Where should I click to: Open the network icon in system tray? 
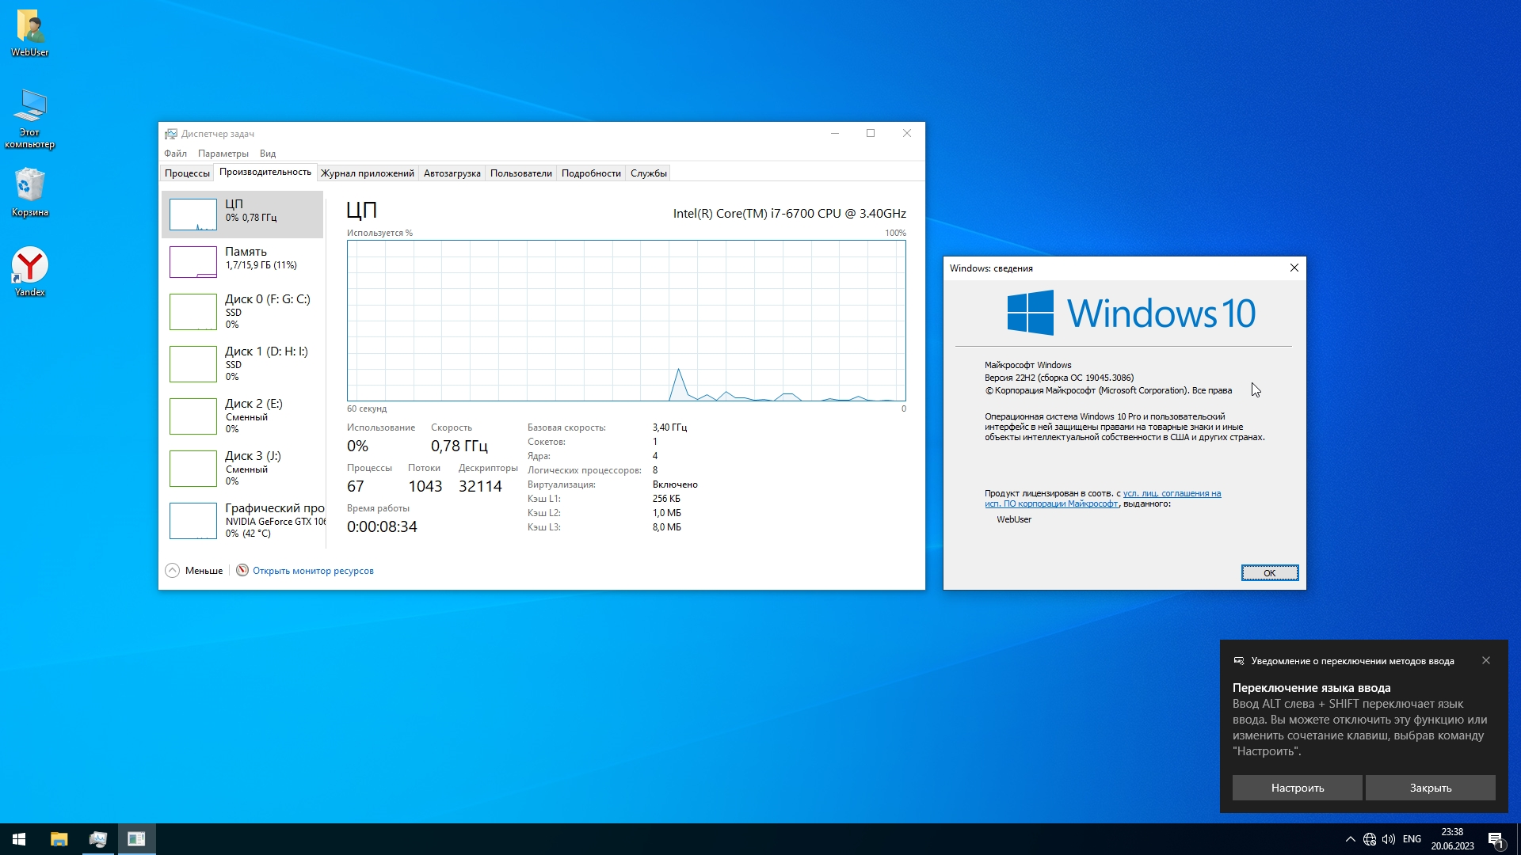click(1370, 839)
